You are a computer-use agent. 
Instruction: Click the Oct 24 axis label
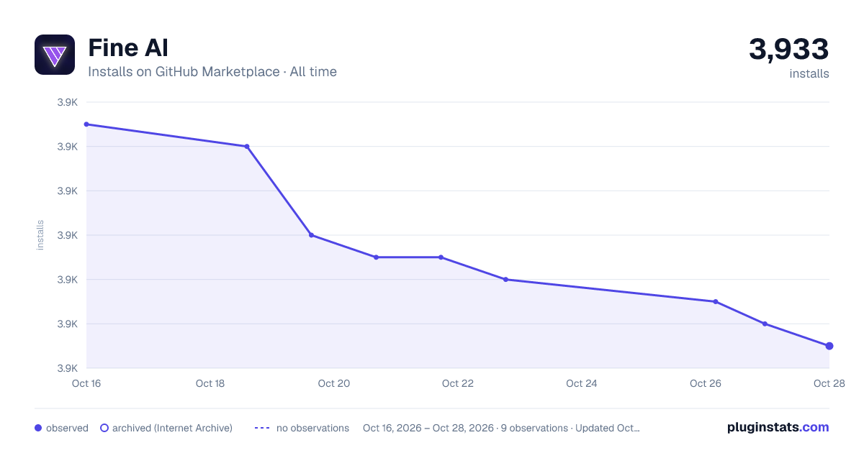(582, 383)
